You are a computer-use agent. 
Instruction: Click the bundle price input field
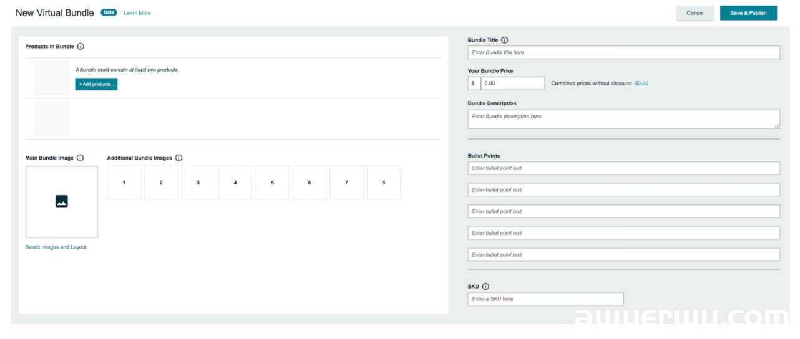click(x=513, y=83)
